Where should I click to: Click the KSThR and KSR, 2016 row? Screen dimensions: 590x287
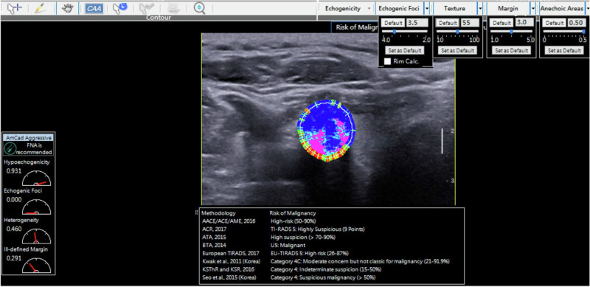click(331, 270)
